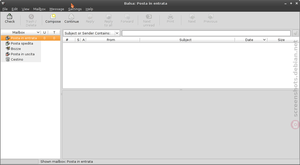Click the Reply to all toolbar icon

(x=109, y=17)
